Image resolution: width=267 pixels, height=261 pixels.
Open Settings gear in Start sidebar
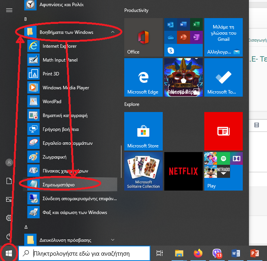pos(9,218)
